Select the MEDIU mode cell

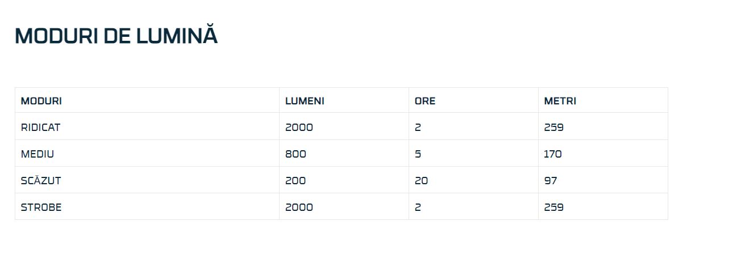(38, 154)
